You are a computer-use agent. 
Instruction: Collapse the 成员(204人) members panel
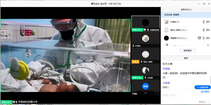point(164,9)
